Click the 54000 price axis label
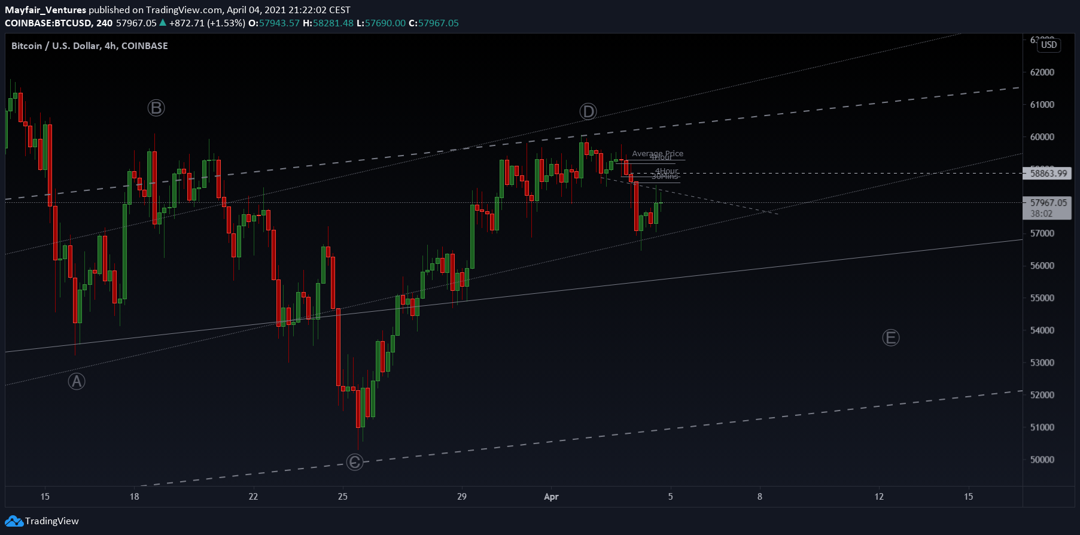Screen dimensions: 1080x535 point(1042,330)
